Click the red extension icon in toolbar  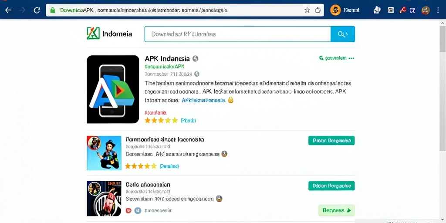(x=402, y=10)
